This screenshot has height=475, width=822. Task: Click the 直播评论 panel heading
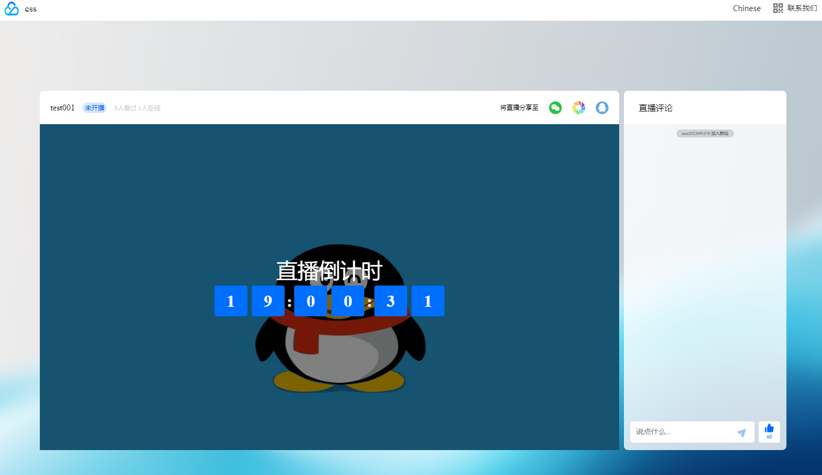click(x=656, y=108)
